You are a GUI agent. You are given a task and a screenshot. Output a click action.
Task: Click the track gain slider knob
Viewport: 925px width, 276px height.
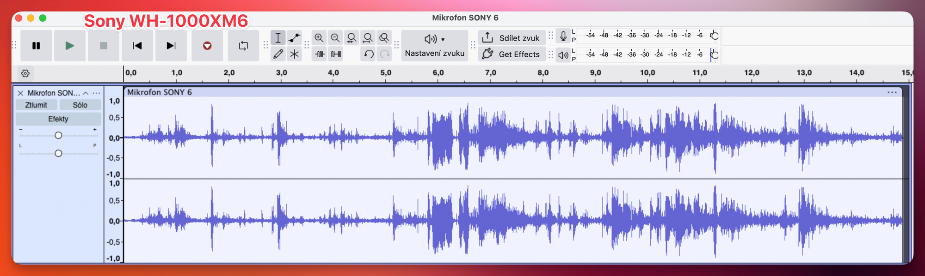pos(58,135)
